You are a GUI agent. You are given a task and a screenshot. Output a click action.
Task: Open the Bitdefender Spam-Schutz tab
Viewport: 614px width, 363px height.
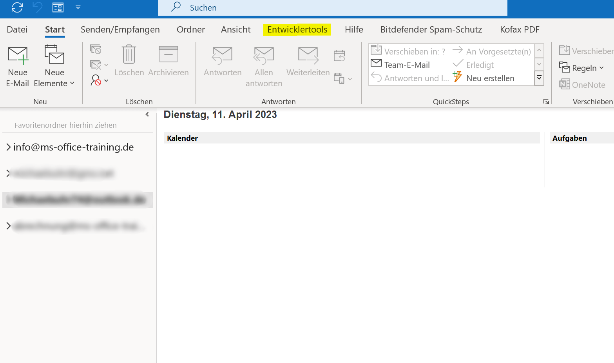(431, 29)
